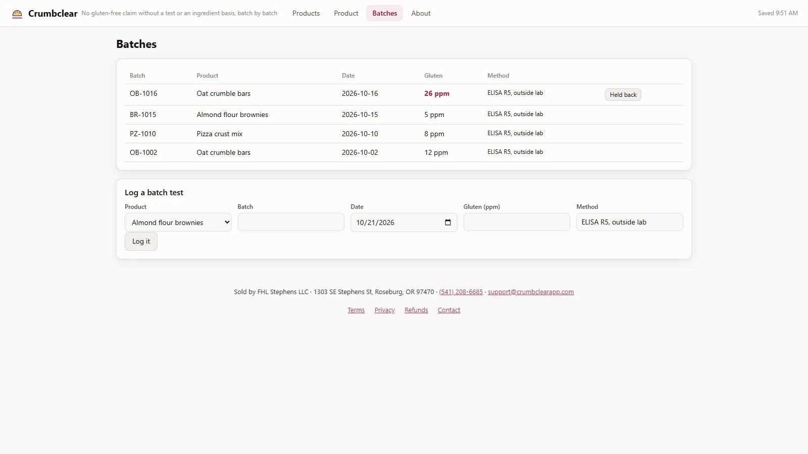Select batch OB-1016 cell
Screen dimensions: 808x454
point(143,94)
